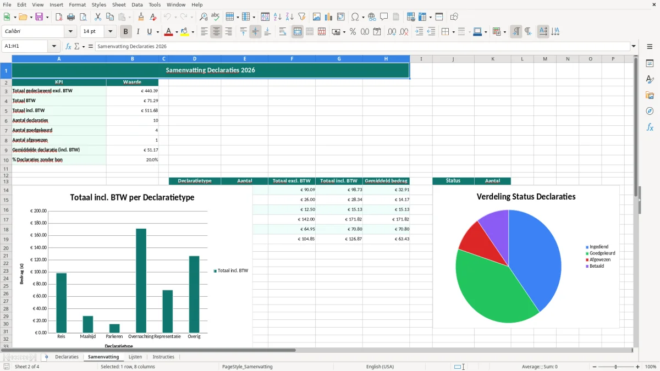Toggle Center Vertically alignment

(x=255, y=32)
